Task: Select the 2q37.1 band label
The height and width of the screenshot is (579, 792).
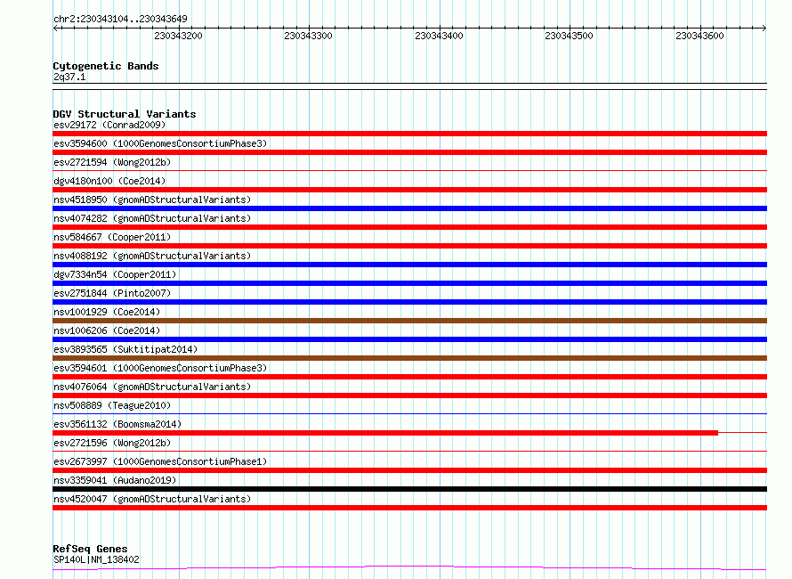Action: [69, 77]
